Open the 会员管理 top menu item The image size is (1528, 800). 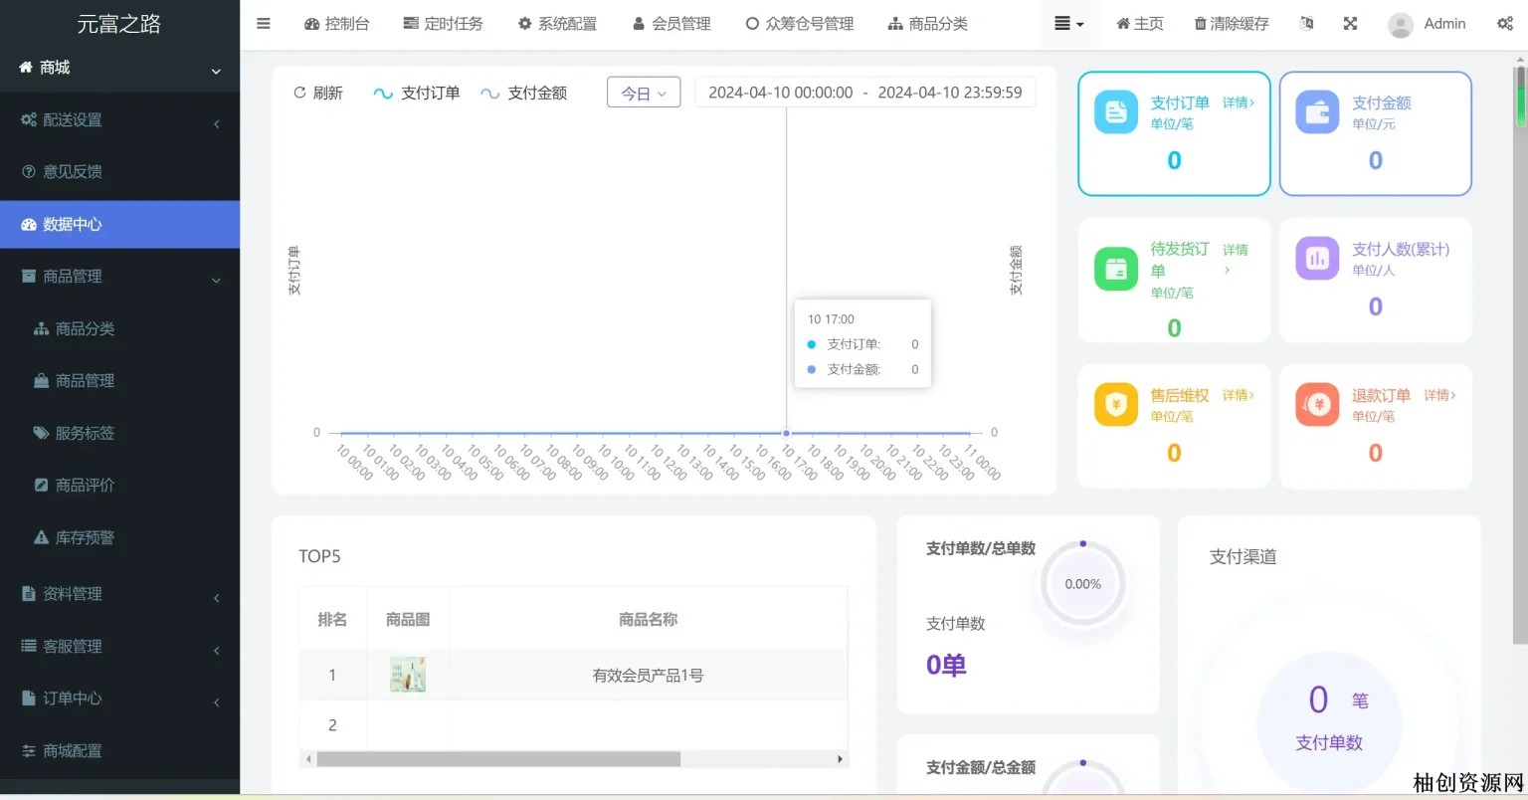672,24
